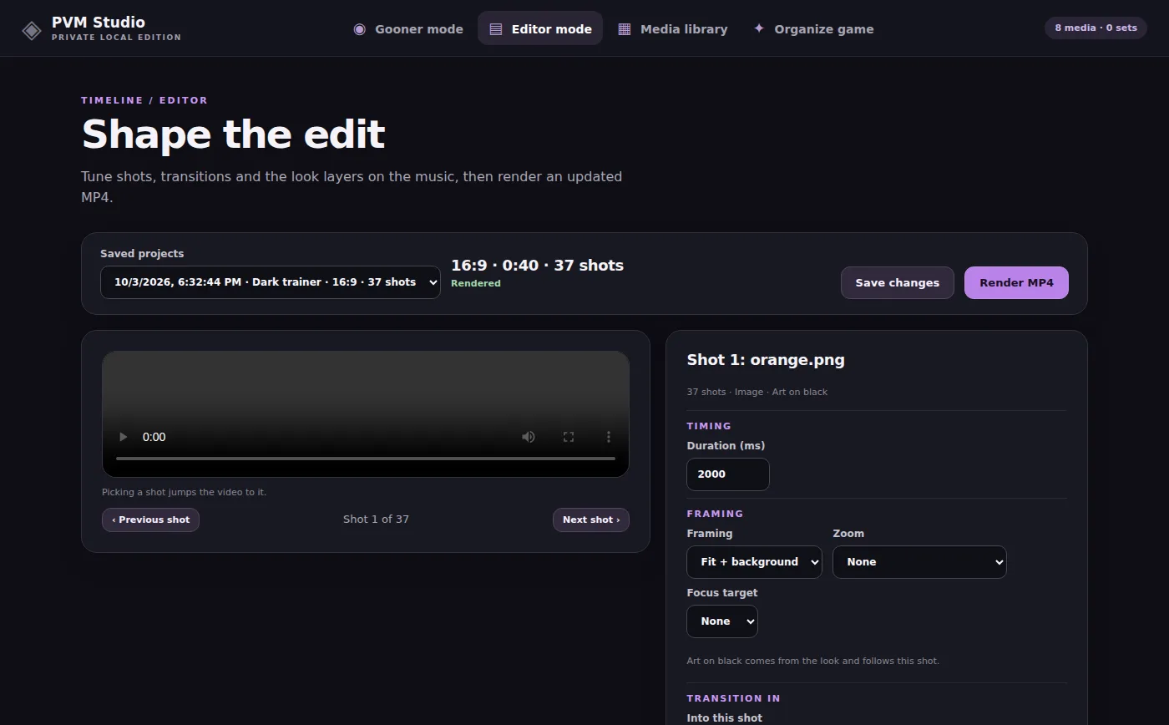The height and width of the screenshot is (725, 1169).
Task: Enter fullscreen in the video player
Action: coord(569,437)
